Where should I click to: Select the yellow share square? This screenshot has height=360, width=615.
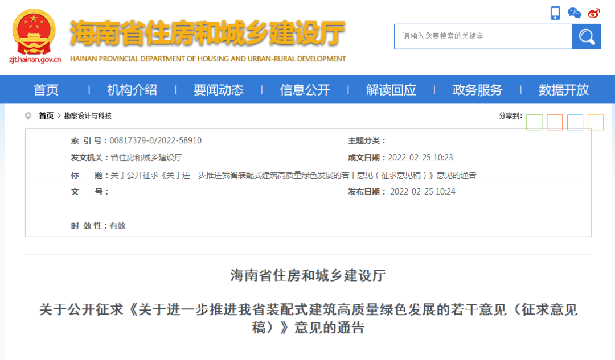pos(594,122)
